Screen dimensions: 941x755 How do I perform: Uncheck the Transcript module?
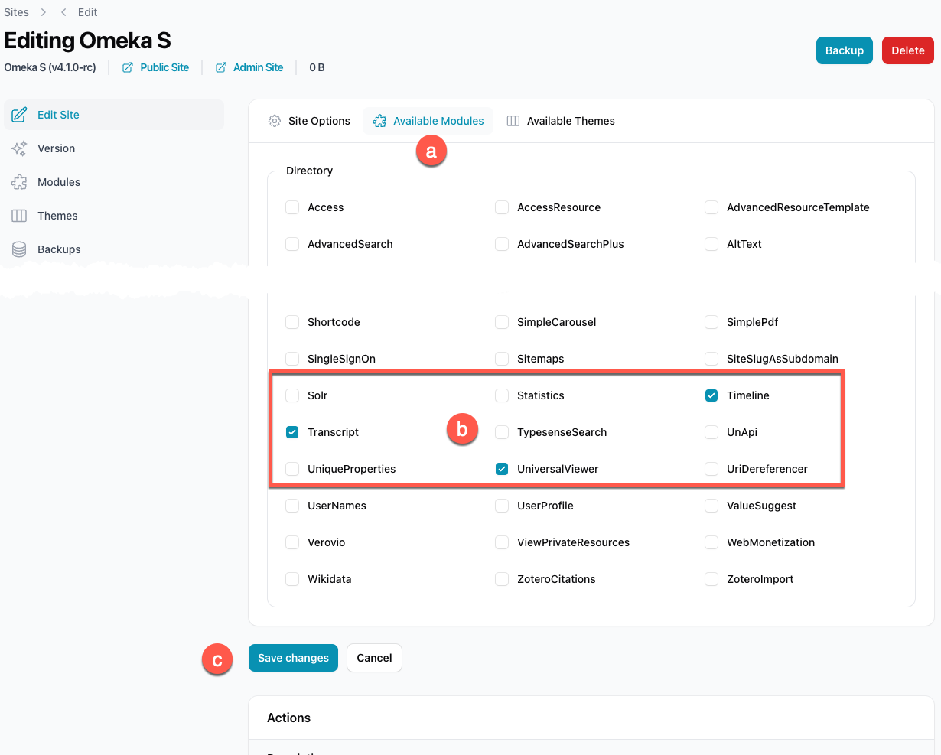pos(292,432)
